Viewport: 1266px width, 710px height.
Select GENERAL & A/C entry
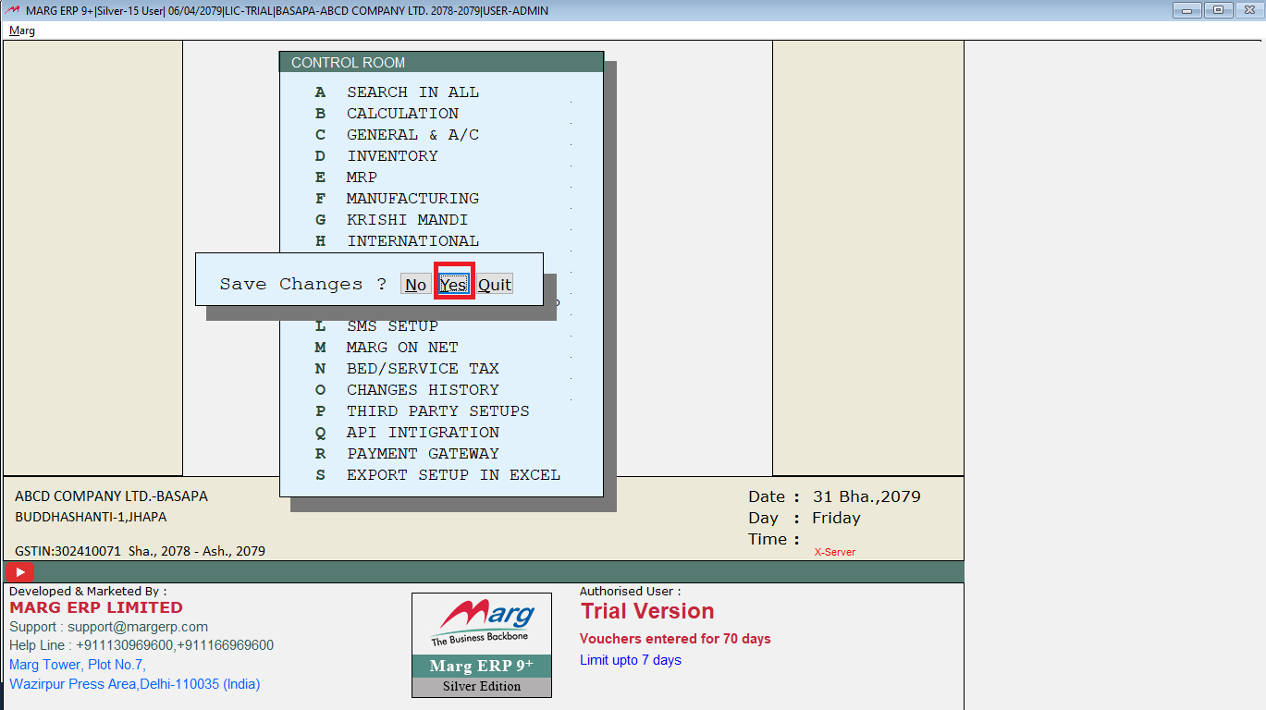tap(412, 135)
